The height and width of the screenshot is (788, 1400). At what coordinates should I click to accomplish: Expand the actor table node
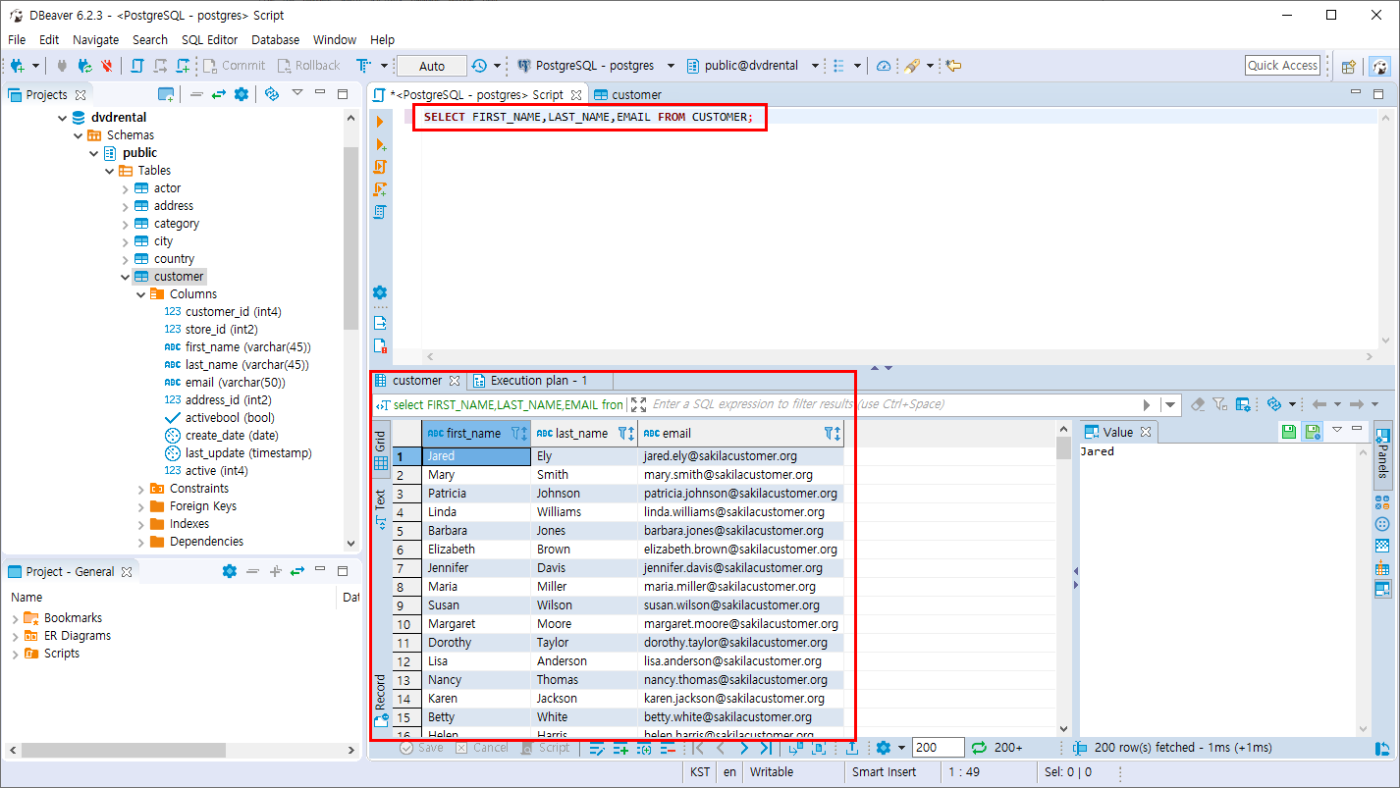125,188
